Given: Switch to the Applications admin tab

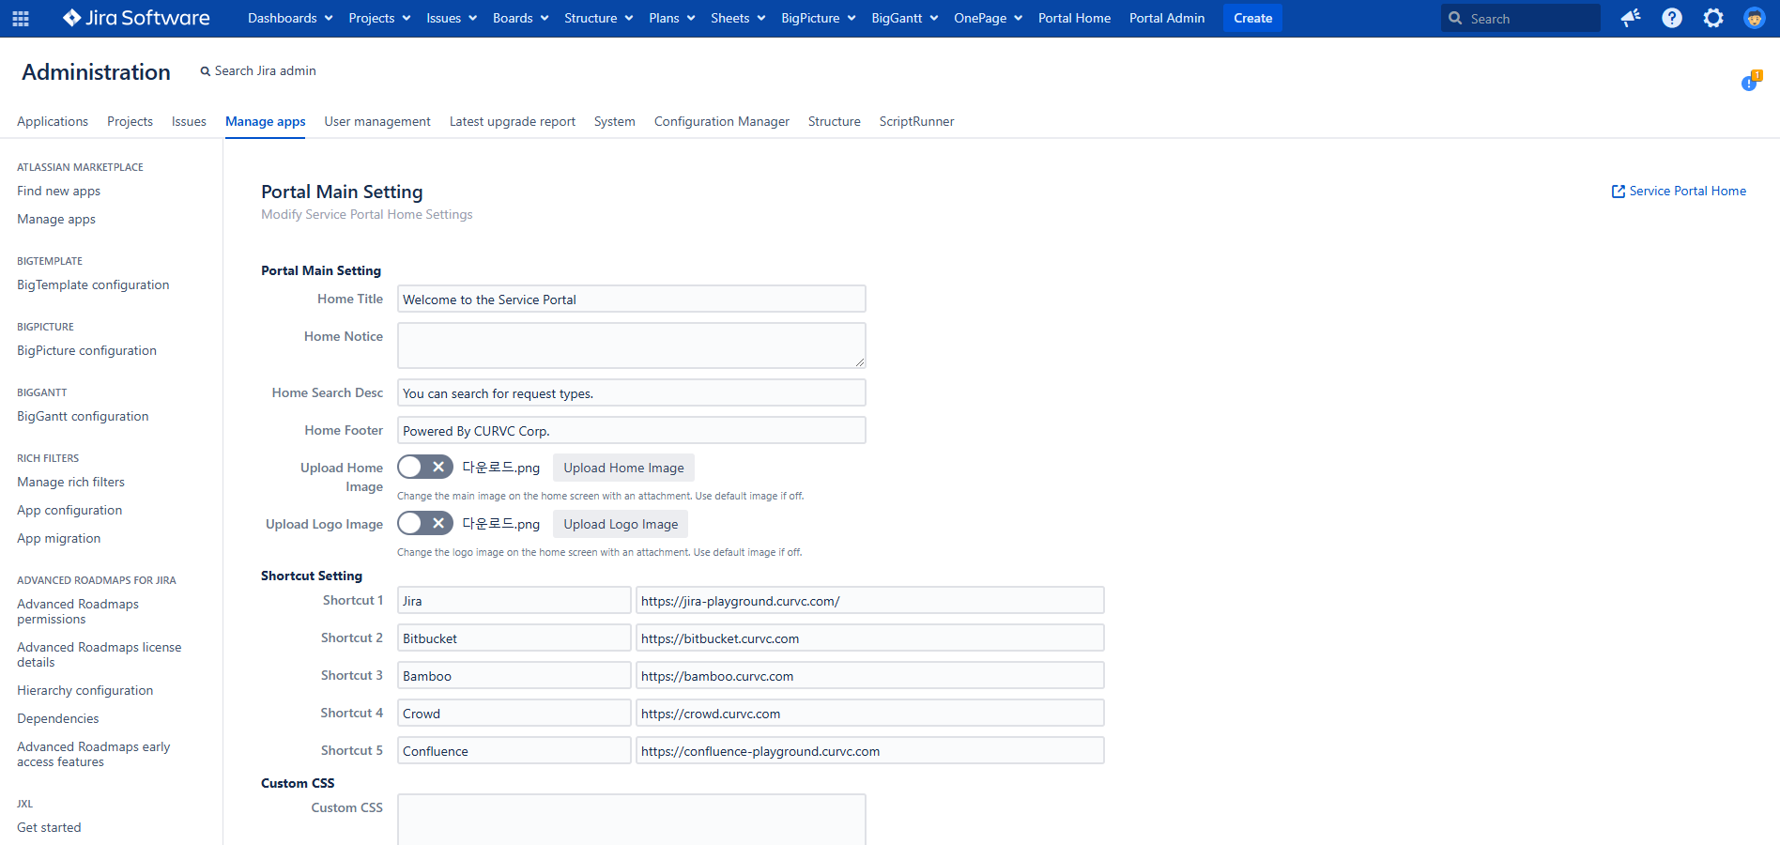Looking at the screenshot, I should [53, 121].
